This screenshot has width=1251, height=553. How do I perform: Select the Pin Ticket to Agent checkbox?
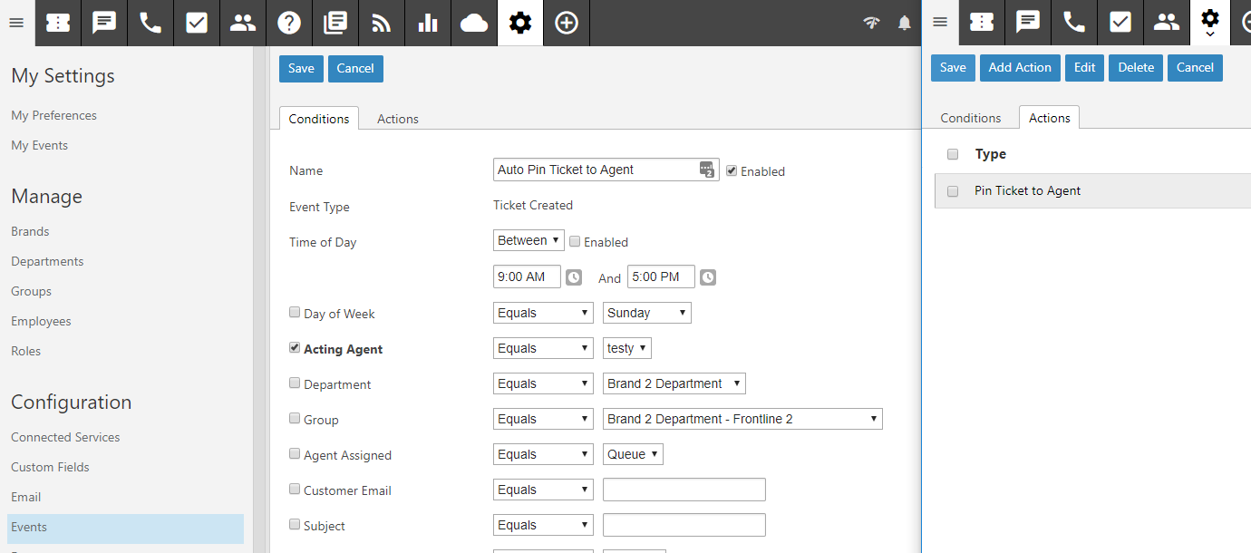click(953, 191)
